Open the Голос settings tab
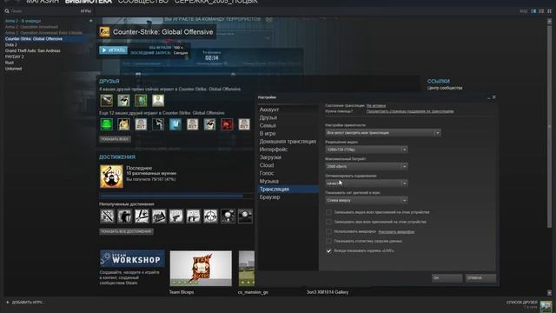Viewport: 556px width, 313px height. (x=267, y=173)
